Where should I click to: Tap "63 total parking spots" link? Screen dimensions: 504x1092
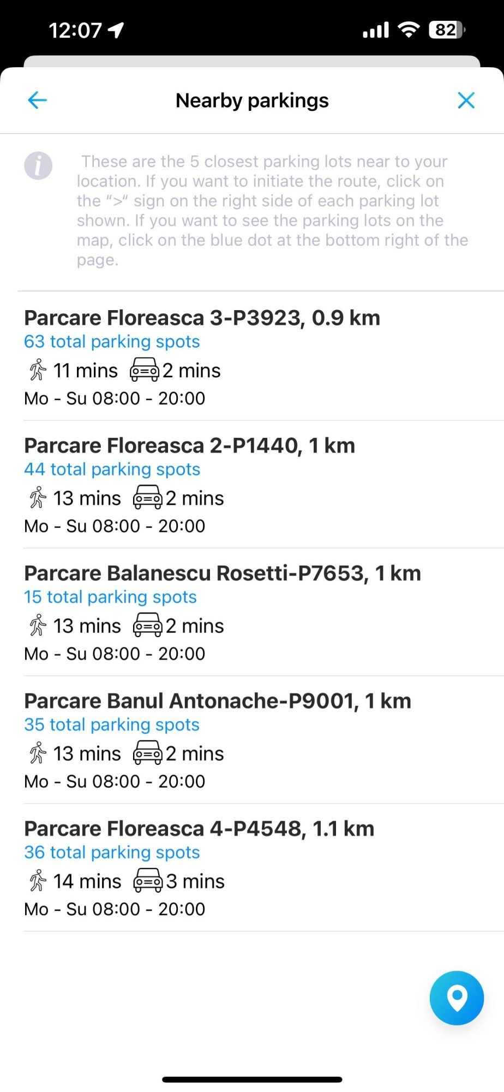[112, 342]
